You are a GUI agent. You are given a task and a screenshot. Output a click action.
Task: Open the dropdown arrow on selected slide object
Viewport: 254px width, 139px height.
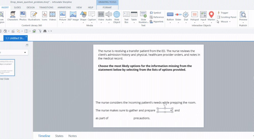tap(171, 110)
